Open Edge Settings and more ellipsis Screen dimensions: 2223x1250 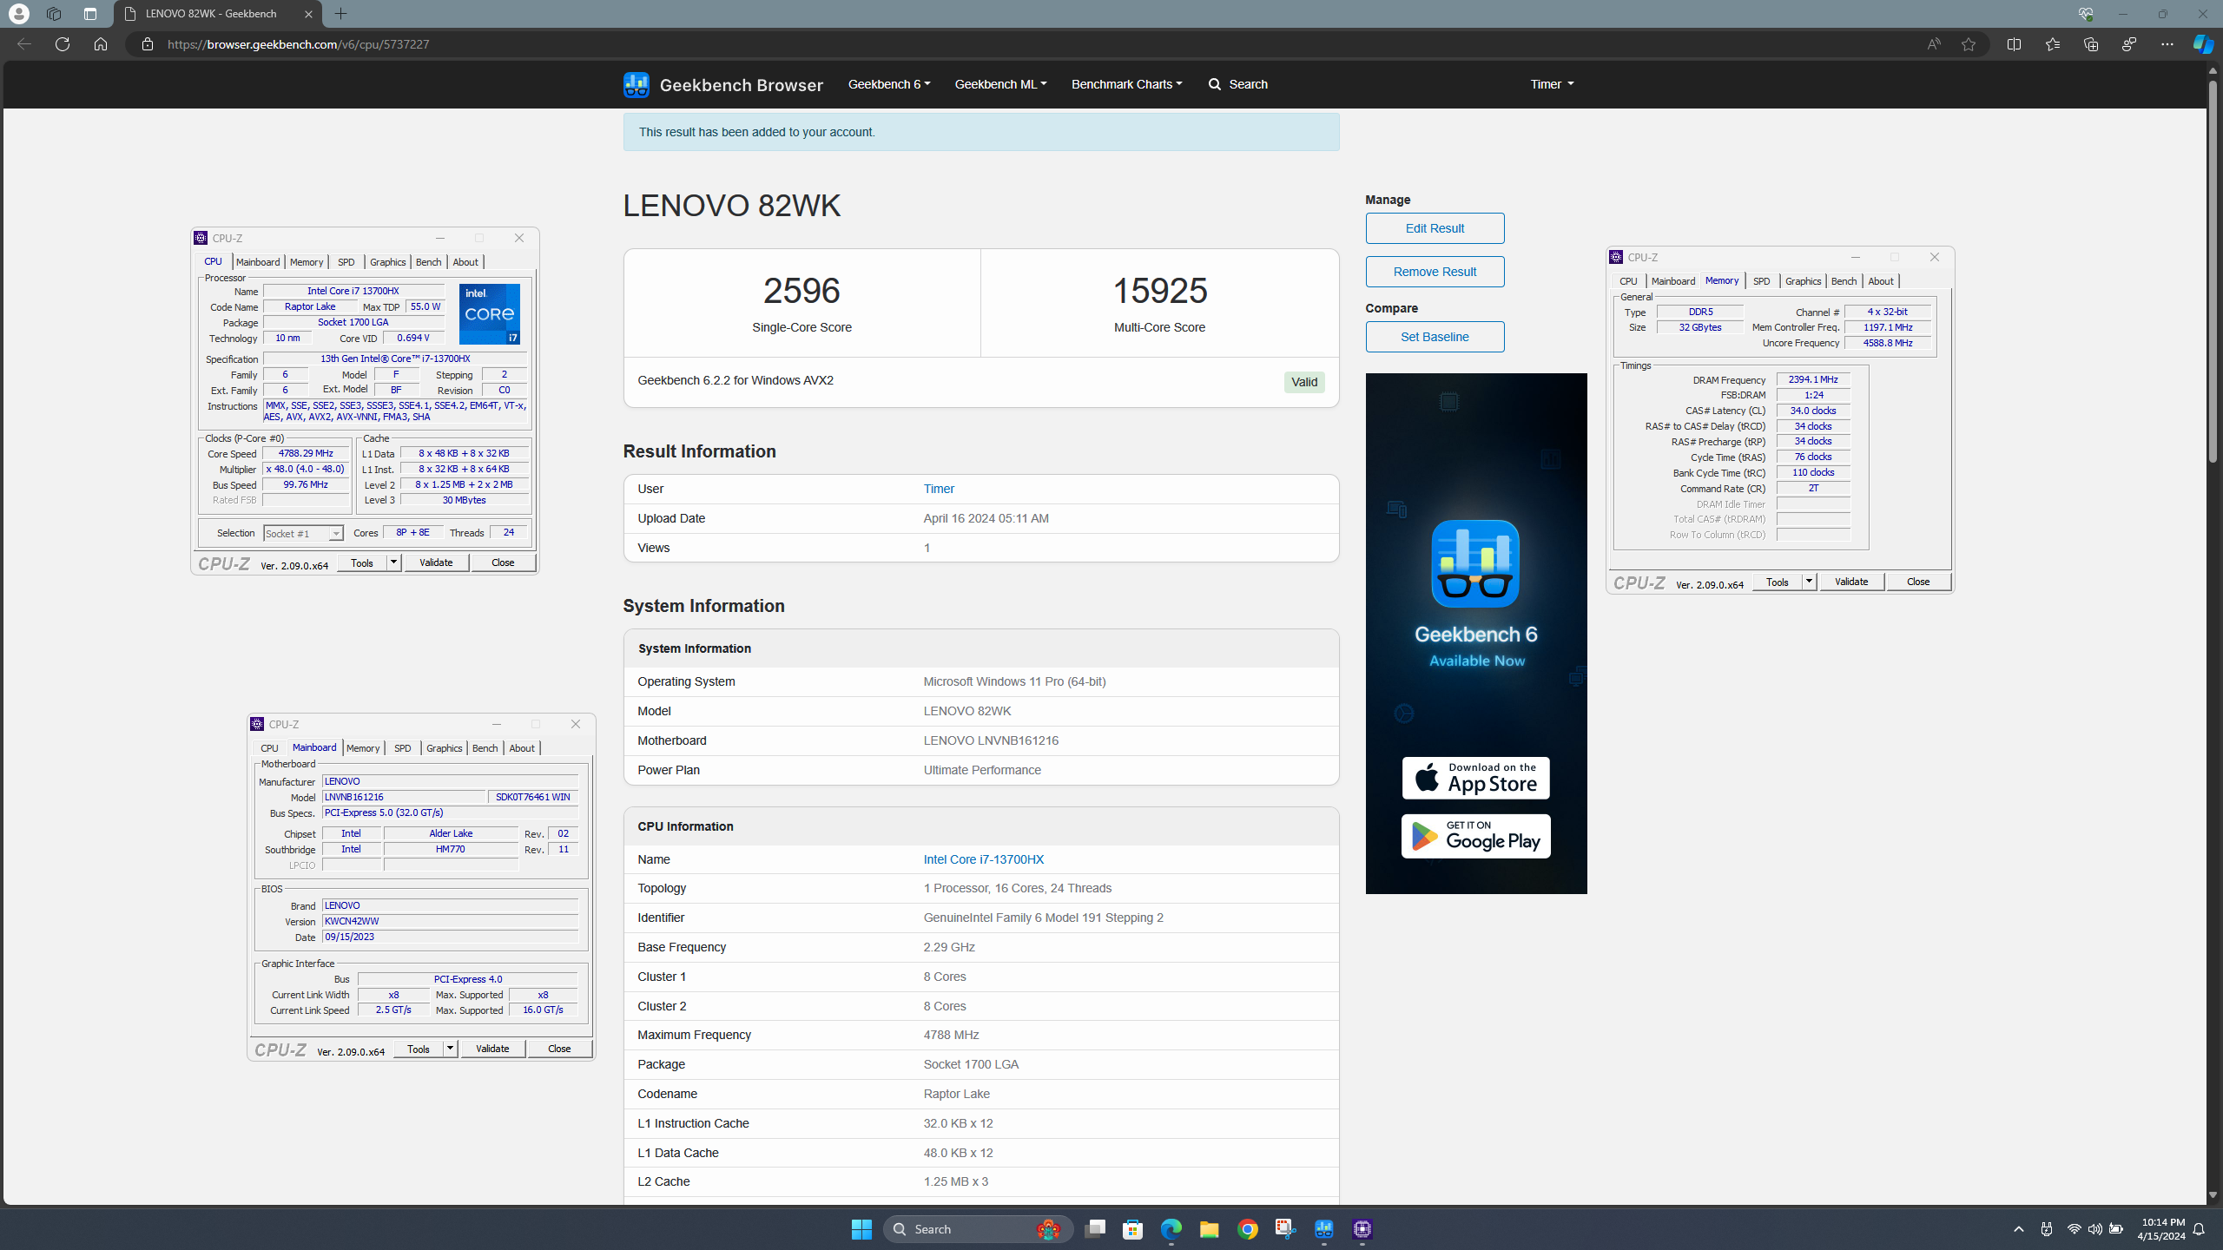click(2167, 44)
